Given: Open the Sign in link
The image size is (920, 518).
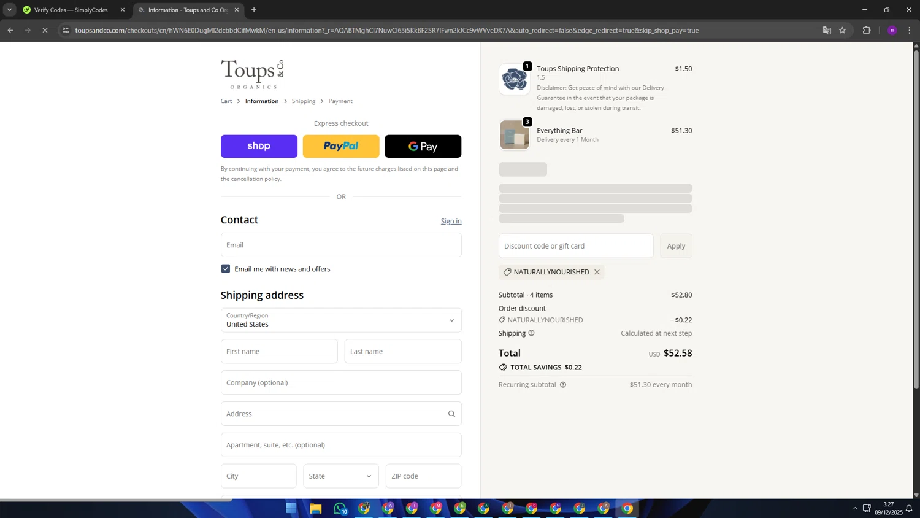Looking at the screenshot, I should (x=451, y=221).
